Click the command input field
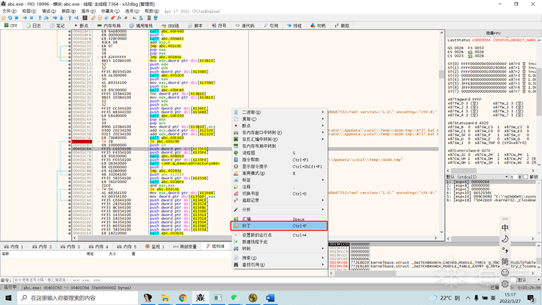542x305 pixels. coord(264,280)
